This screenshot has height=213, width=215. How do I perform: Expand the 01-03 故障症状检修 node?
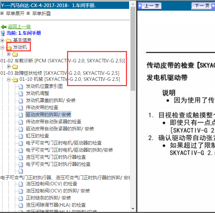(x=9, y=66)
